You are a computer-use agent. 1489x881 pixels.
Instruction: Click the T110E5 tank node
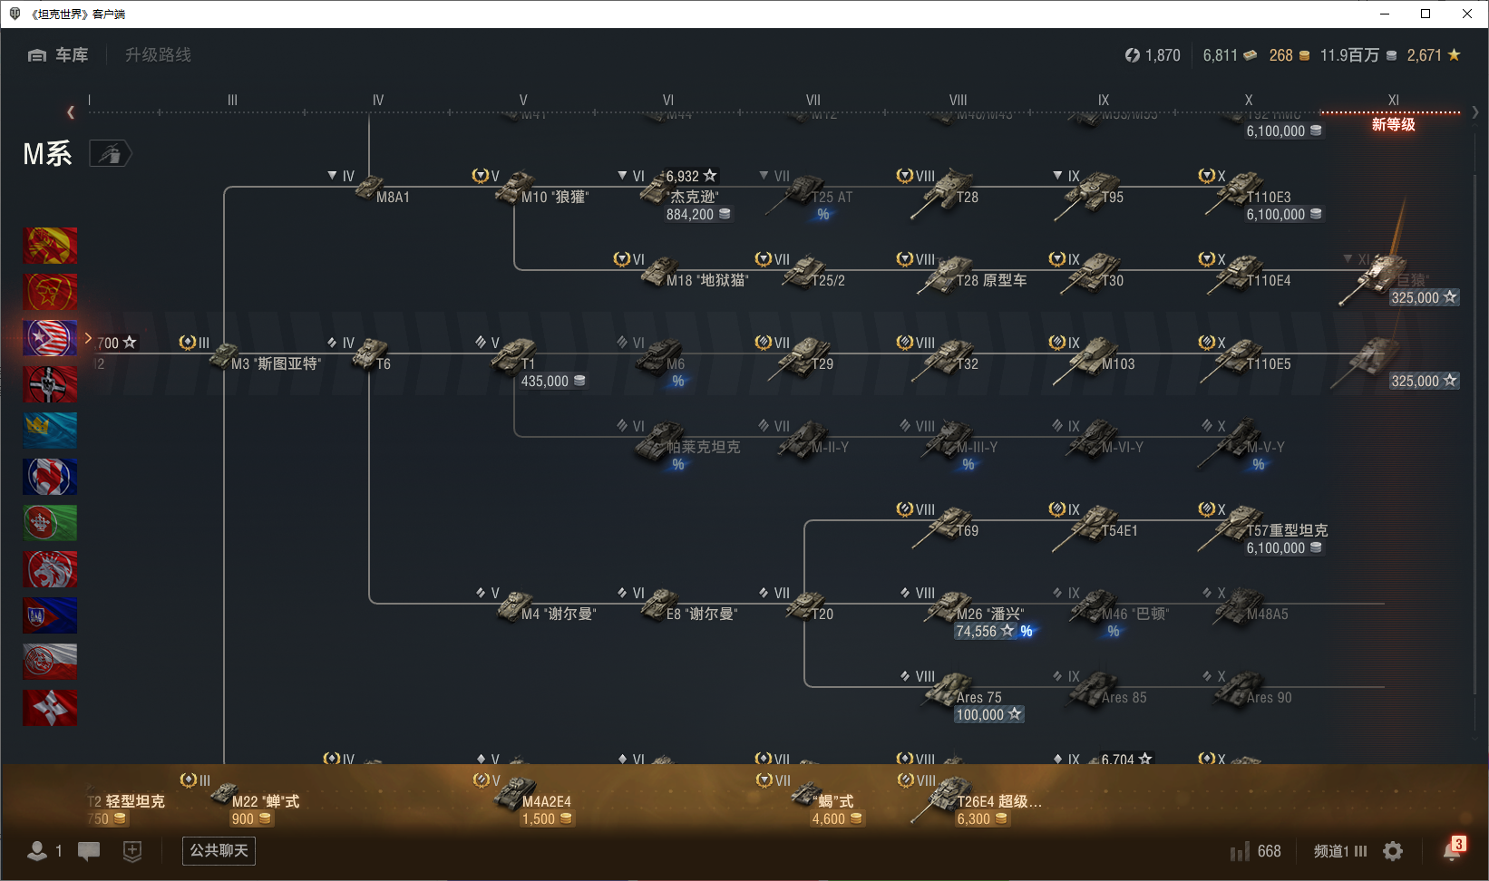point(1247,355)
